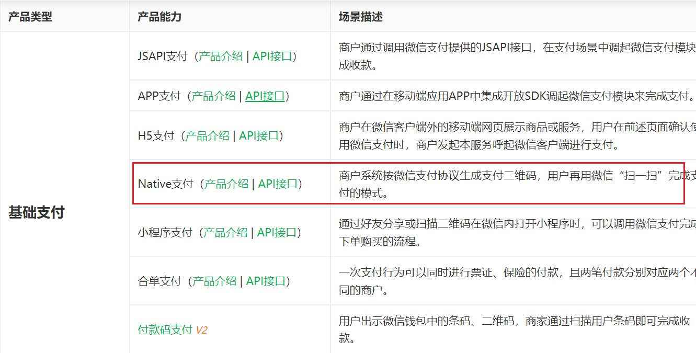Image resolution: width=696 pixels, height=353 pixels.
Task: Open 合单支付 产品介绍 link
Action: pyautogui.click(x=214, y=281)
